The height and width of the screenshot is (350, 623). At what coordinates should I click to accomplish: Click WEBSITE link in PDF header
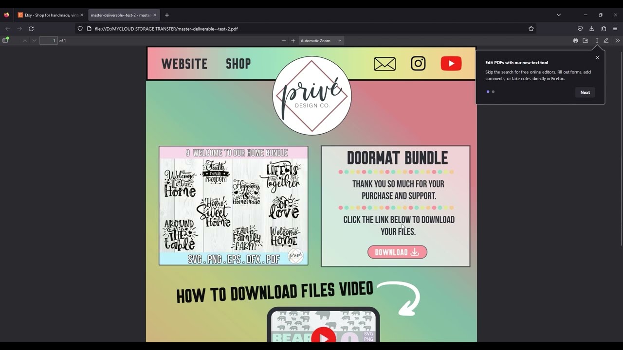[x=184, y=64]
